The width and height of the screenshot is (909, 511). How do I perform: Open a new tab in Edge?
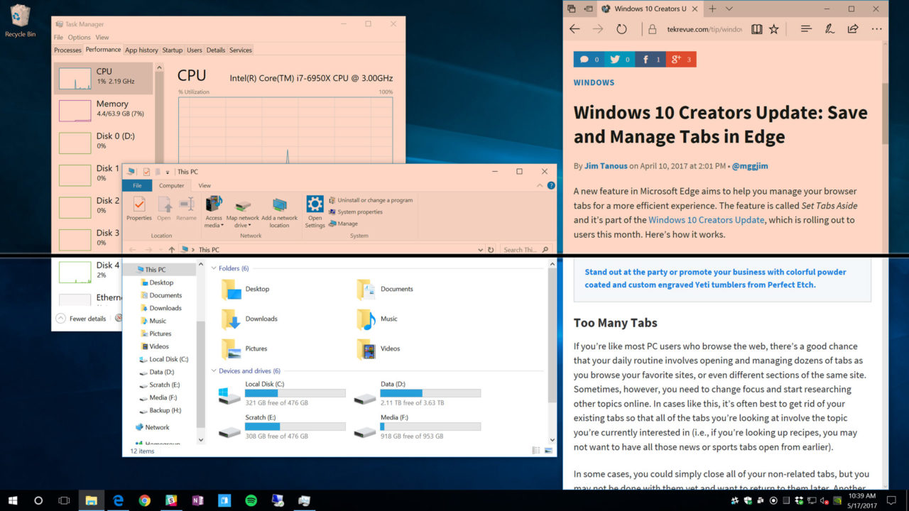pyautogui.click(x=712, y=9)
